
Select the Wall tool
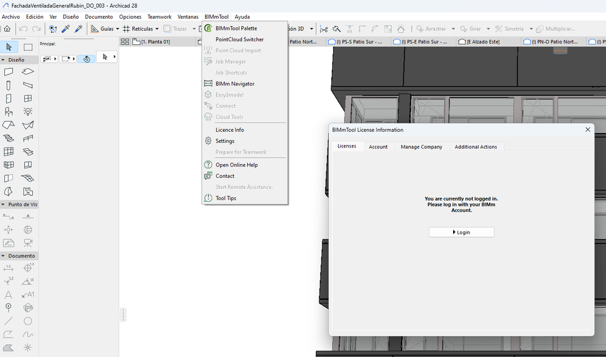click(8, 72)
